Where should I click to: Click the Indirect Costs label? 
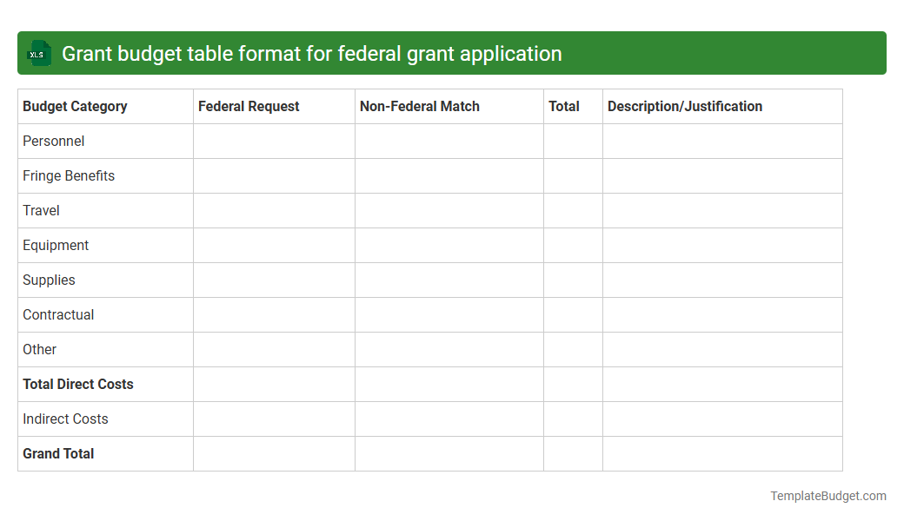pyautogui.click(x=65, y=419)
